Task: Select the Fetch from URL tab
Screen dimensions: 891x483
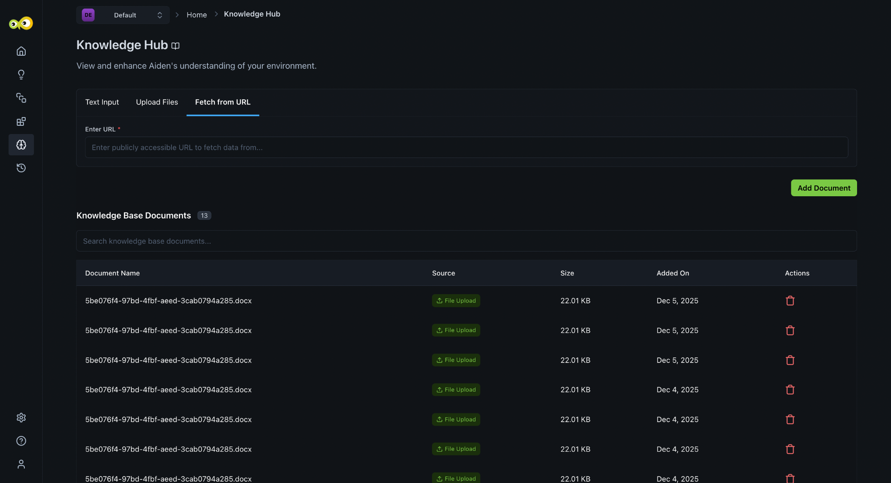Action: click(222, 102)
